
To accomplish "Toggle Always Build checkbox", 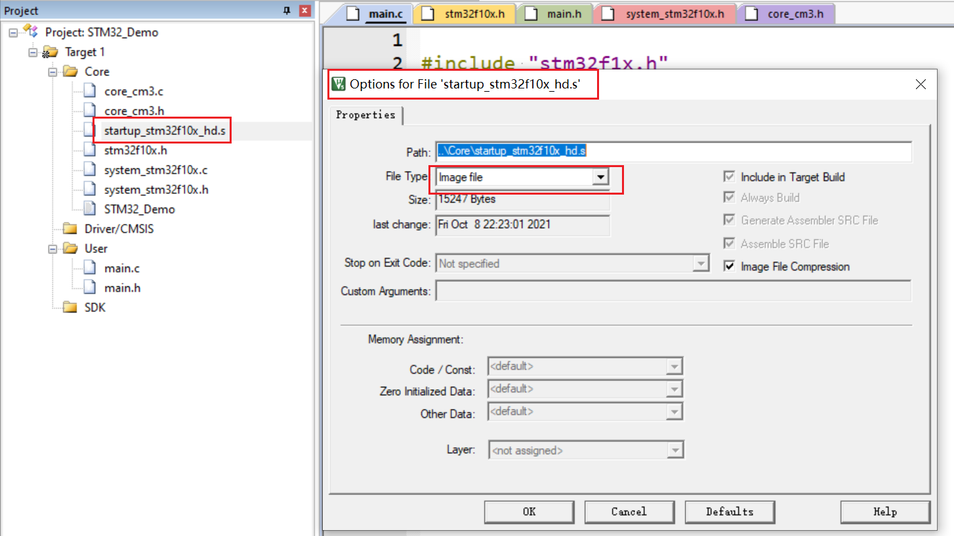I will pos(728,197).
